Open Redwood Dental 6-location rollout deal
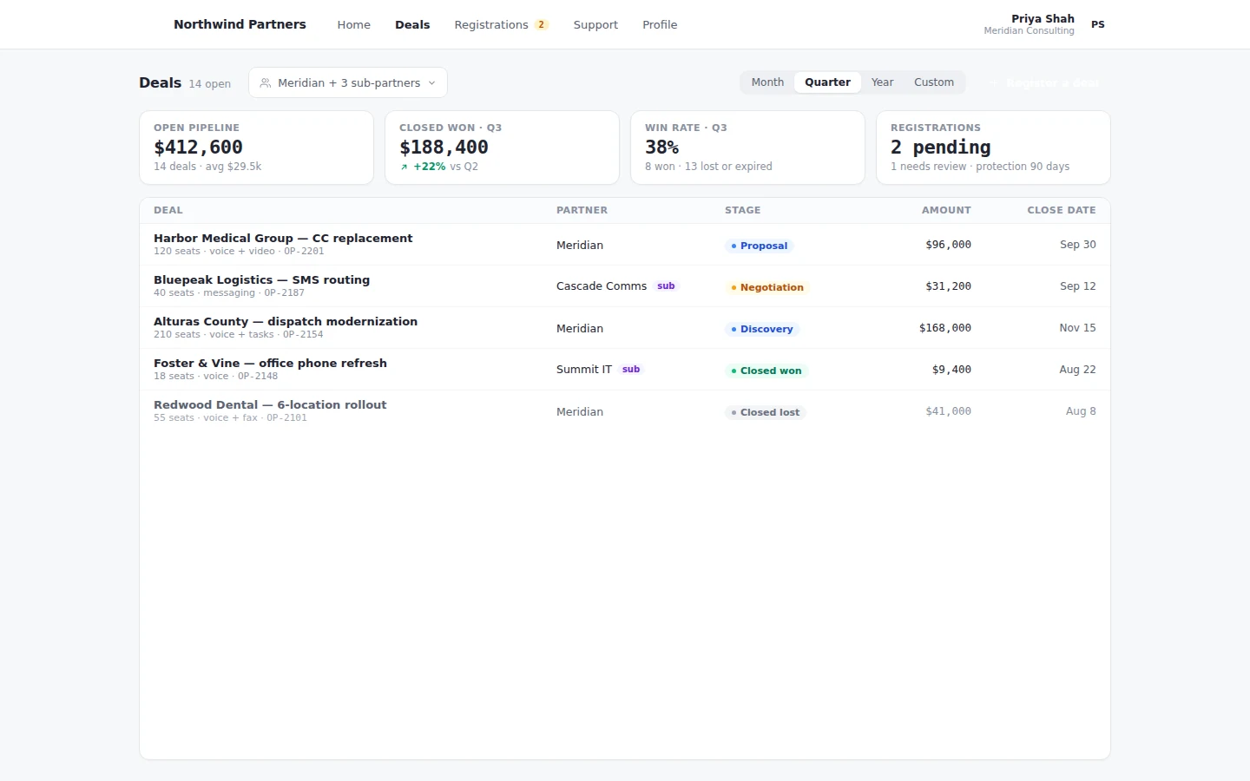The height and width of the screenshot is (781, 1250). click(625, 411)
